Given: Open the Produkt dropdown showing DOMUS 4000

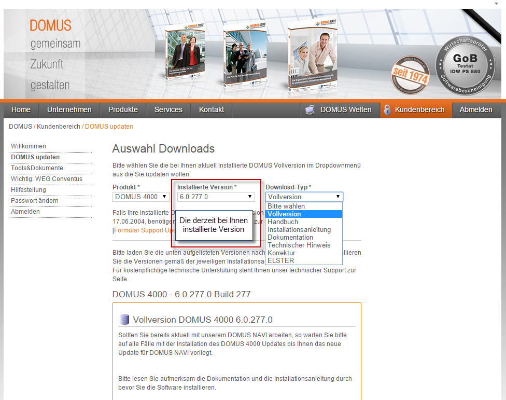Looking at the screenshot, I should 140,197.
